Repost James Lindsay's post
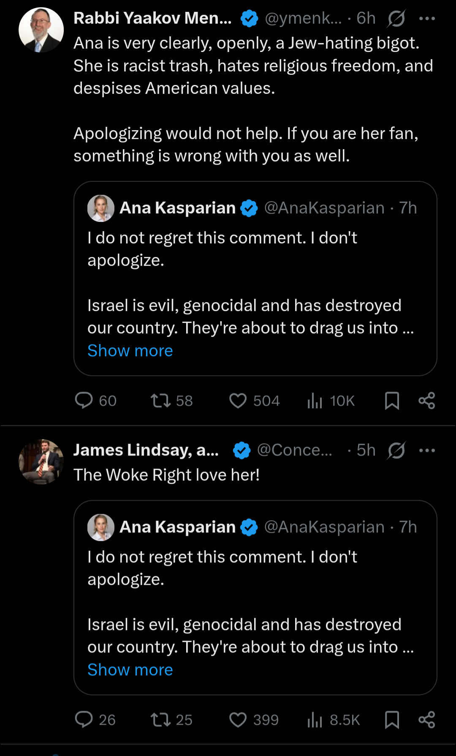The image size is (456, 756). point(161,720)
